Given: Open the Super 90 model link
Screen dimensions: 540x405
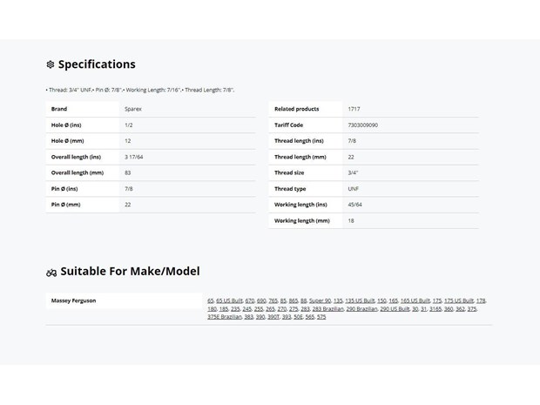Looking at the screenshot, I should 320,300.
